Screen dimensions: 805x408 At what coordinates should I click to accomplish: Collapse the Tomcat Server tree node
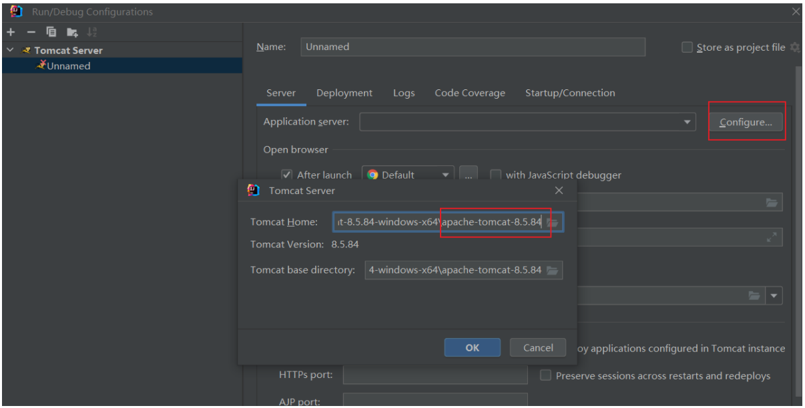[x=10, y=50]
